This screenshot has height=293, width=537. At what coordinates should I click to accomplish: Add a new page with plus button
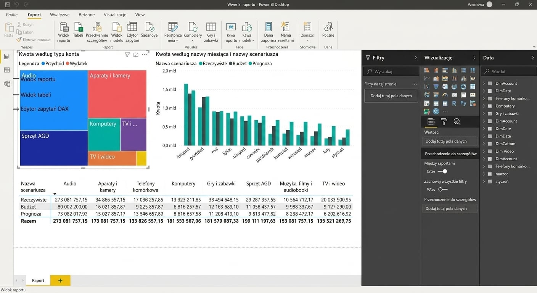pos(60,280)
